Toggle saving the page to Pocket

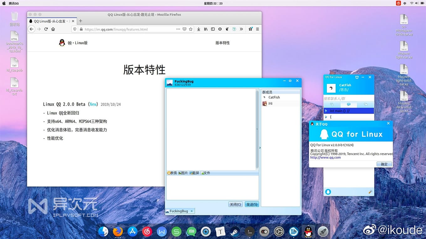coord(184,29)
